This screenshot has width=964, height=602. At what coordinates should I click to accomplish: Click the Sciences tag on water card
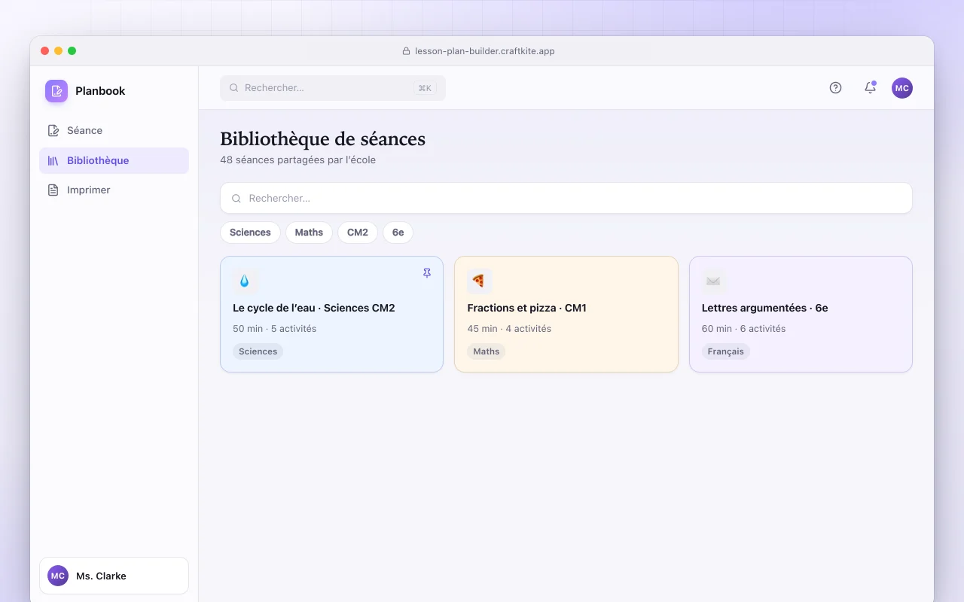258,351
